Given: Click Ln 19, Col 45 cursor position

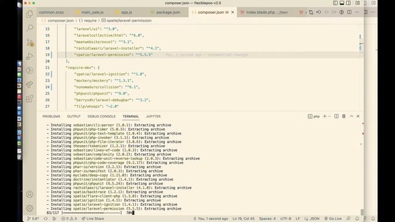Looking at the screenshot, I should [243, 218].
